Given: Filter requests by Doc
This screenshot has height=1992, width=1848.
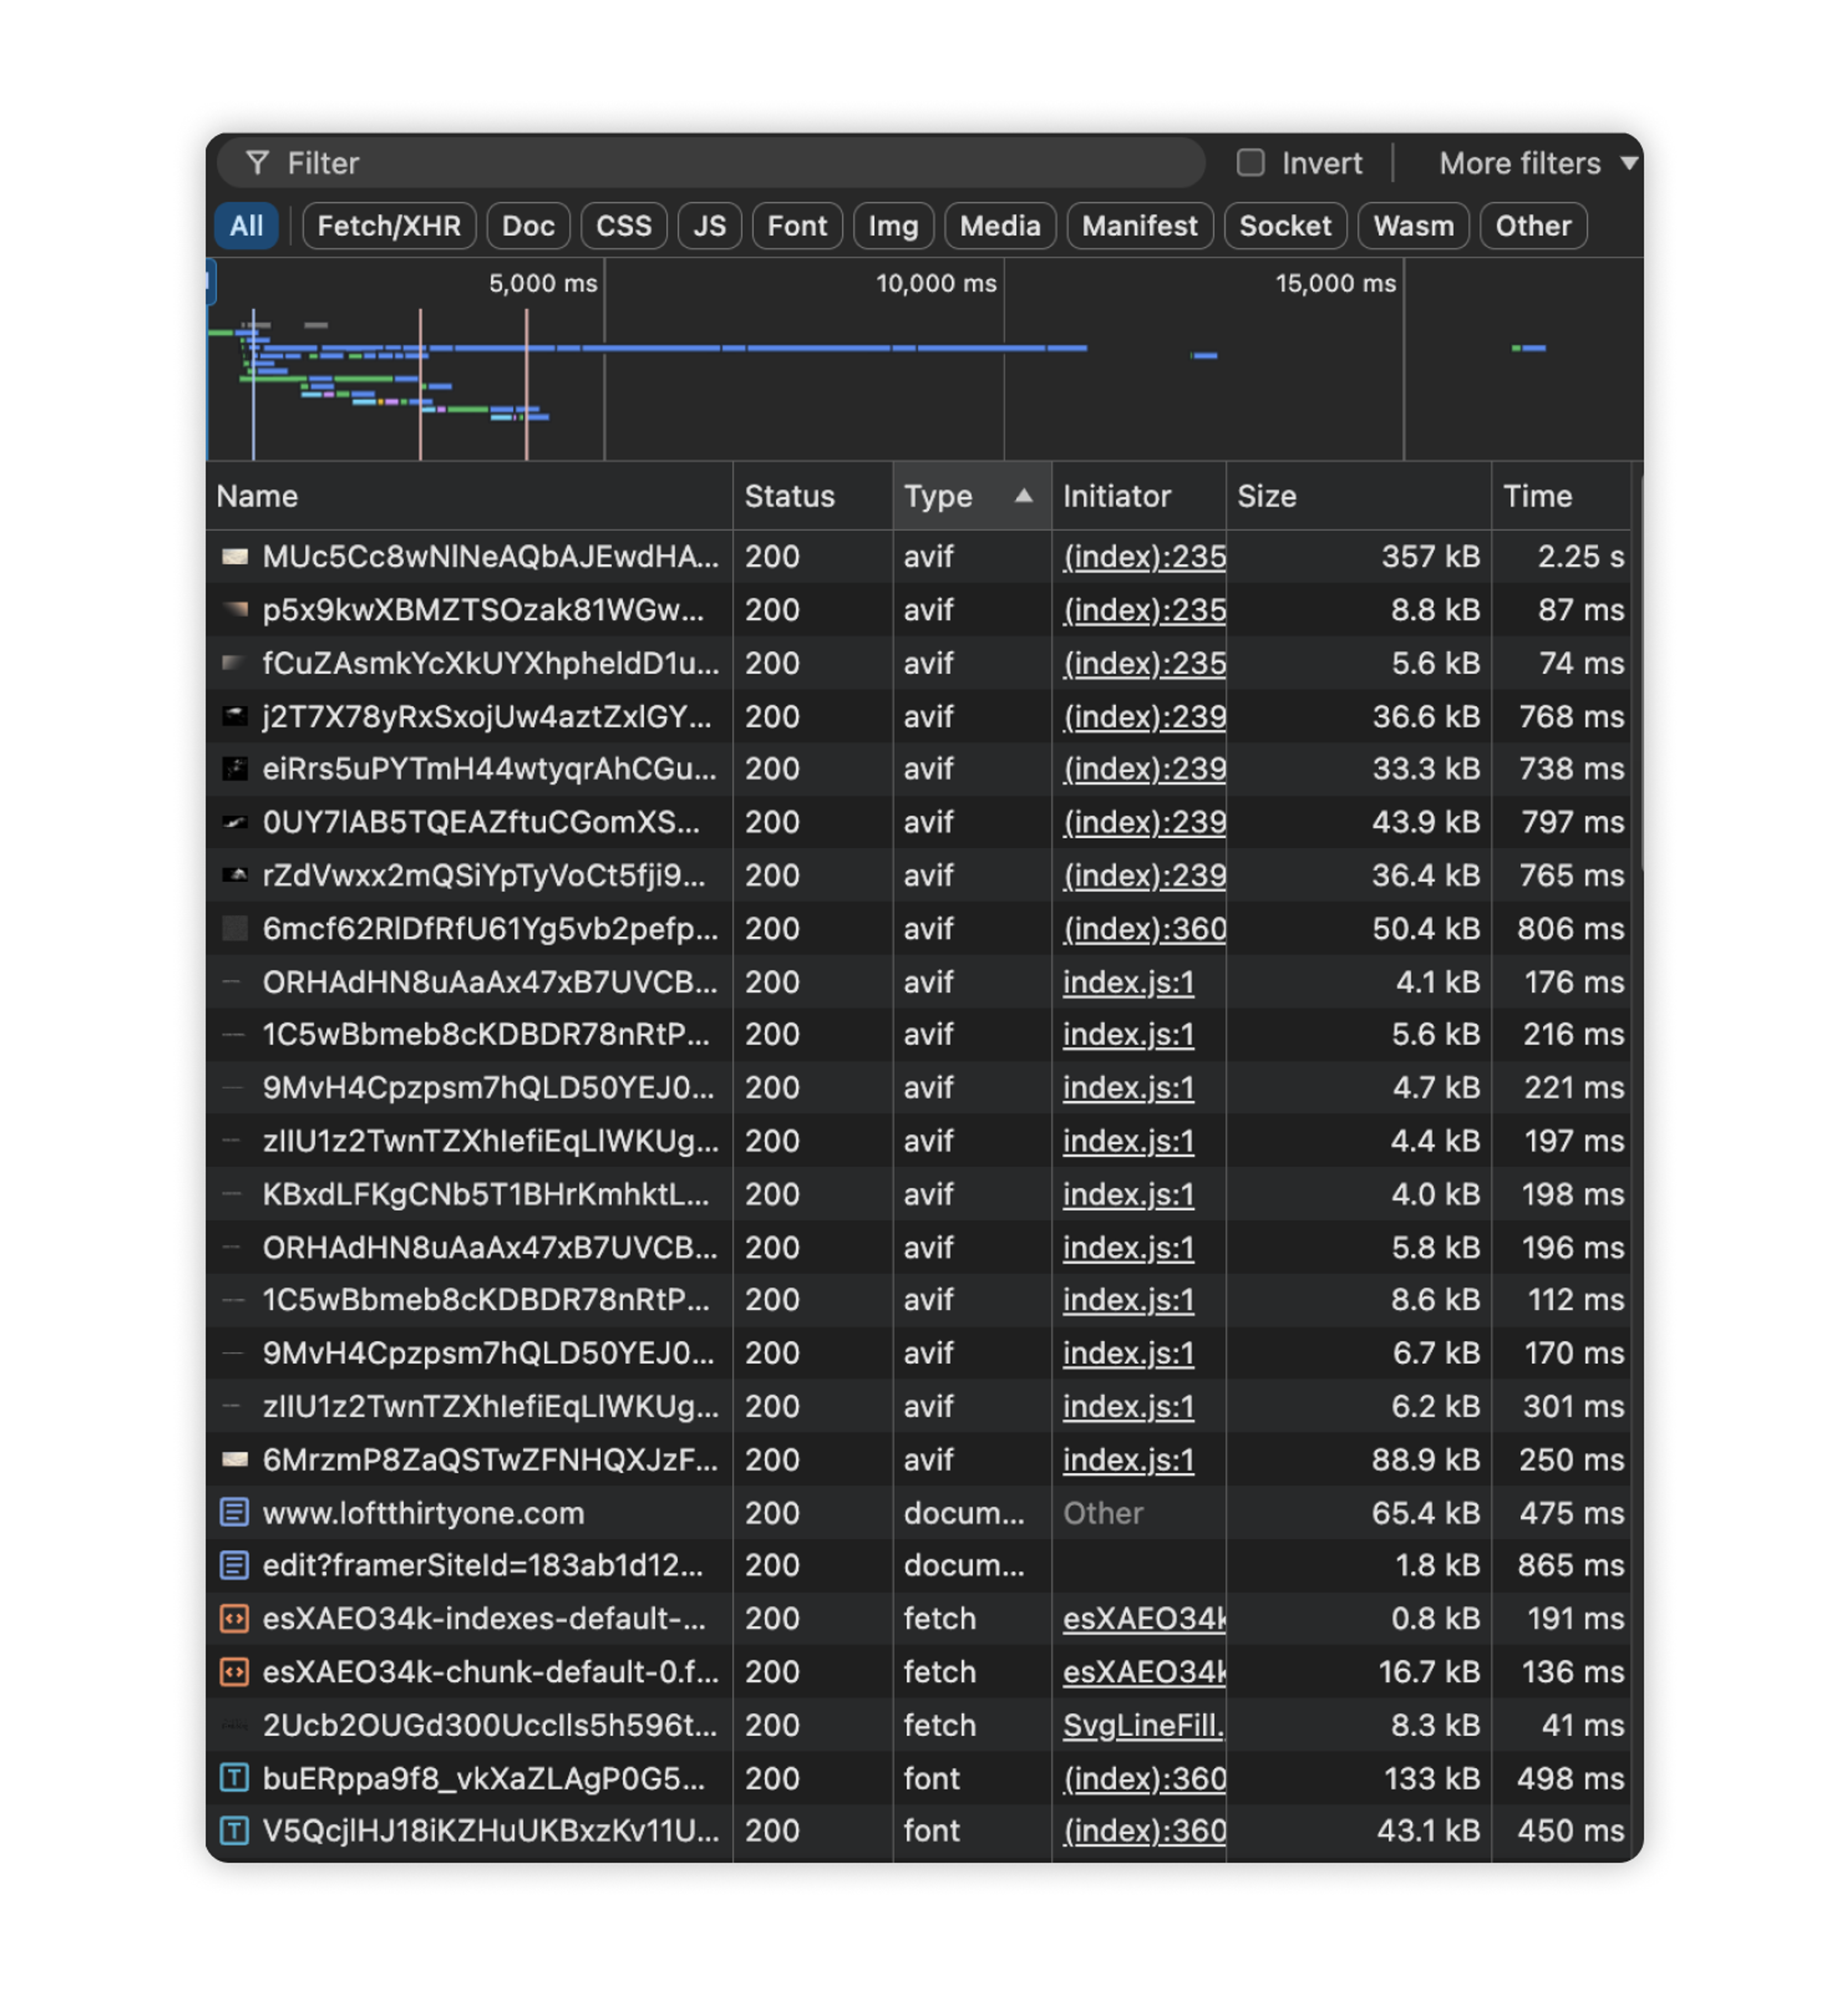Looking at the screenshot, I should [528, 226].
